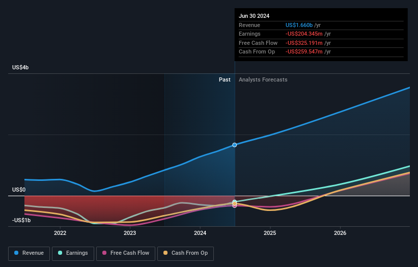The image size is (418, 267).
Task: Click the Jun 30 2024 tooltip date
Action: (x=254, y=16)
